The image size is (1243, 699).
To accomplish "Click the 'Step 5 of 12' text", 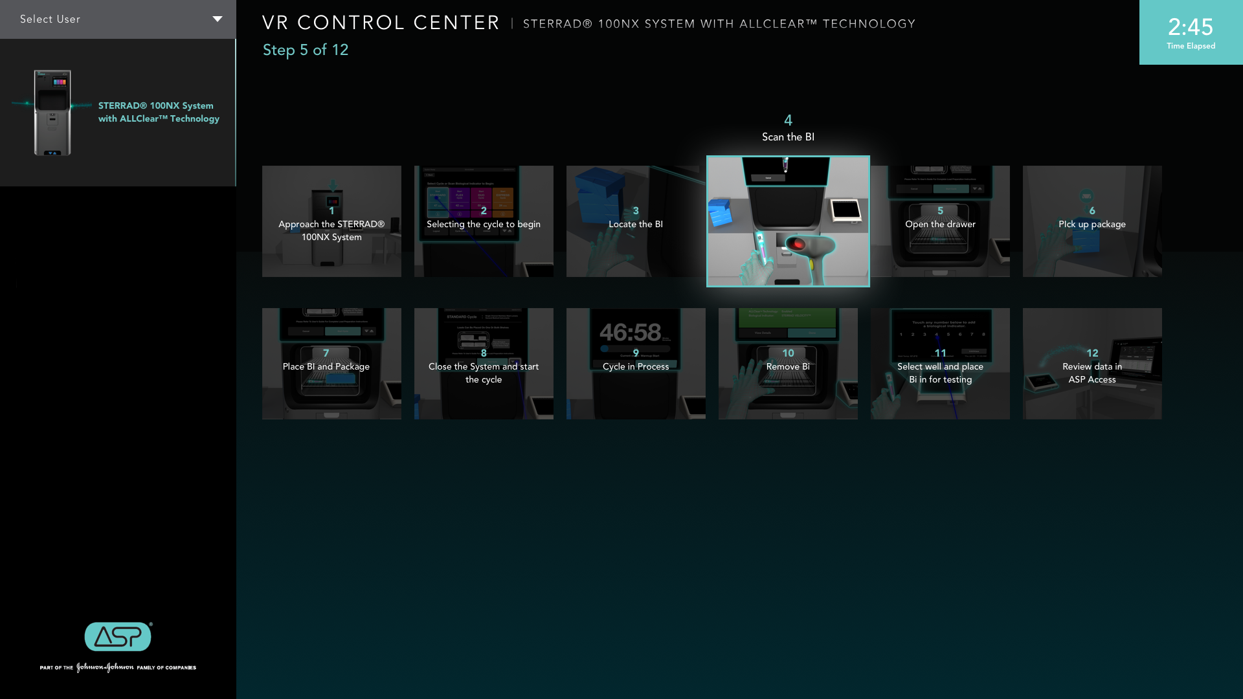I will point(306,50).
